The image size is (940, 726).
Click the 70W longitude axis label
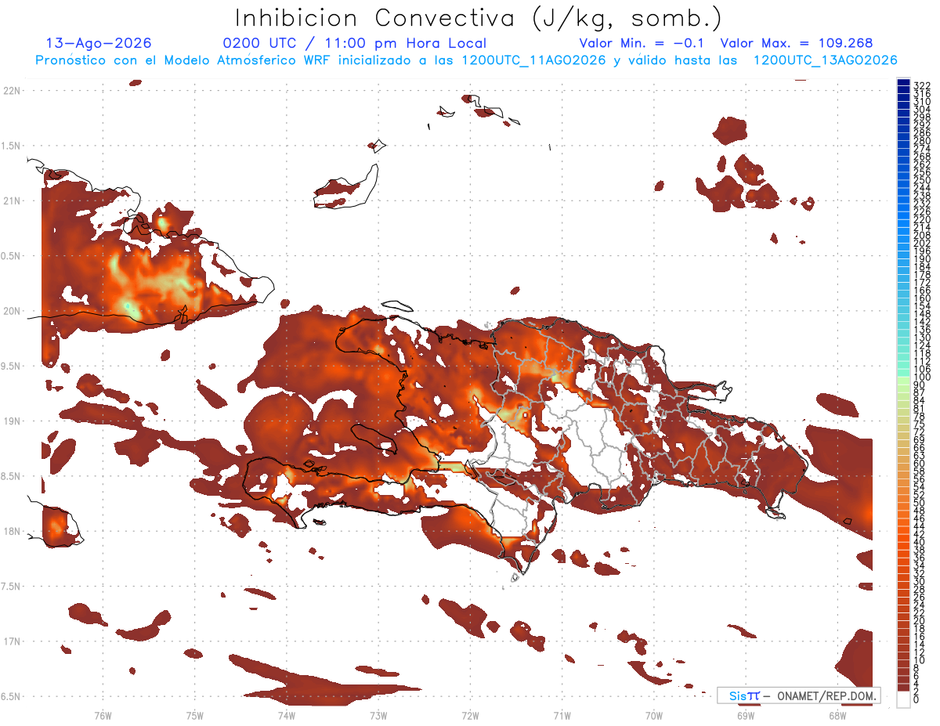pyautogui.click(x=654, y=715)
